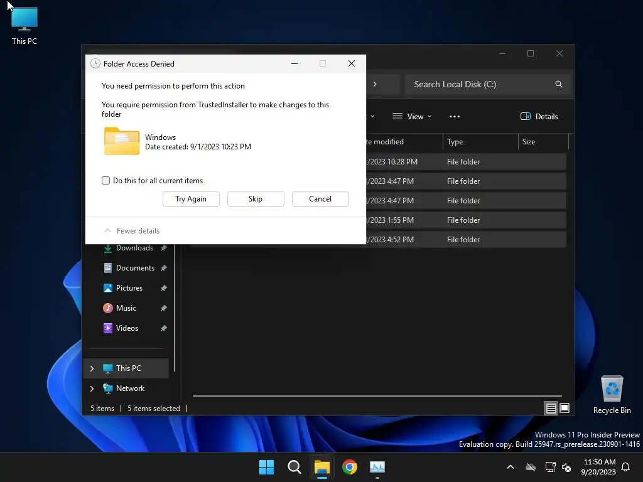This screenshot has width=643, height=482.
Task: Click the Skip button
Action: point(256,199)
